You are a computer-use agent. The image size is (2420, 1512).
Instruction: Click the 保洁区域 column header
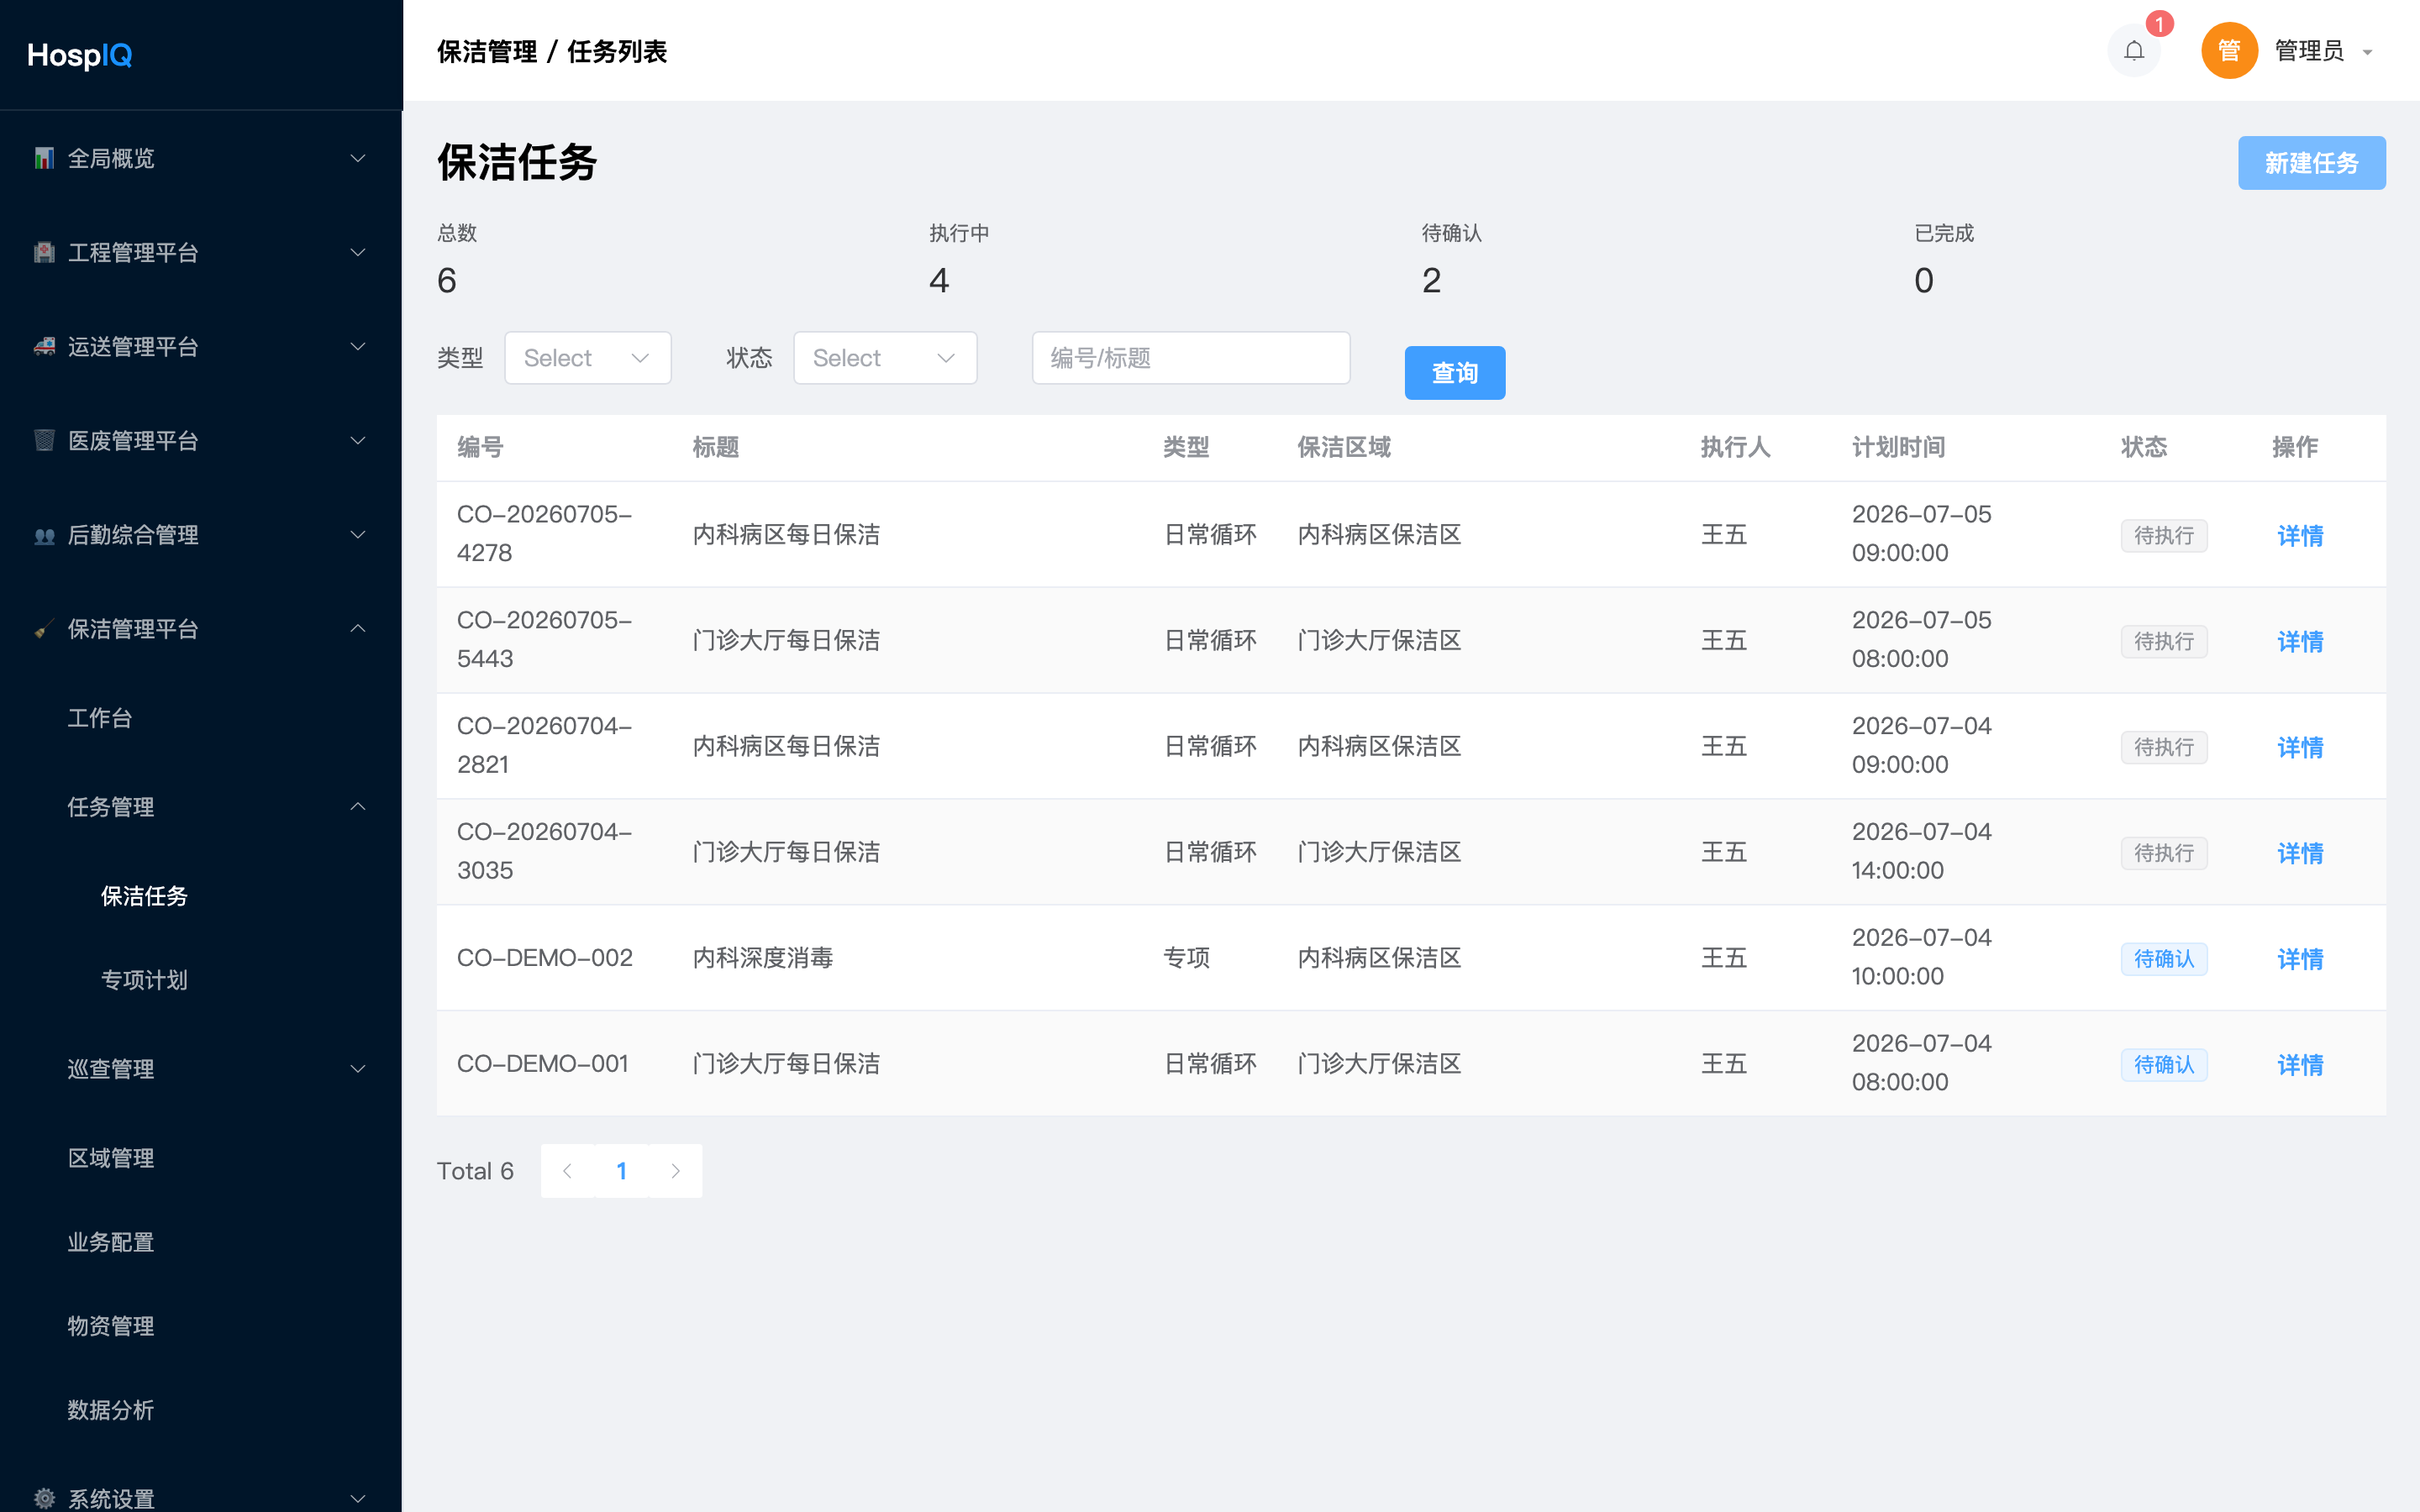click(x=1344, y=447)
